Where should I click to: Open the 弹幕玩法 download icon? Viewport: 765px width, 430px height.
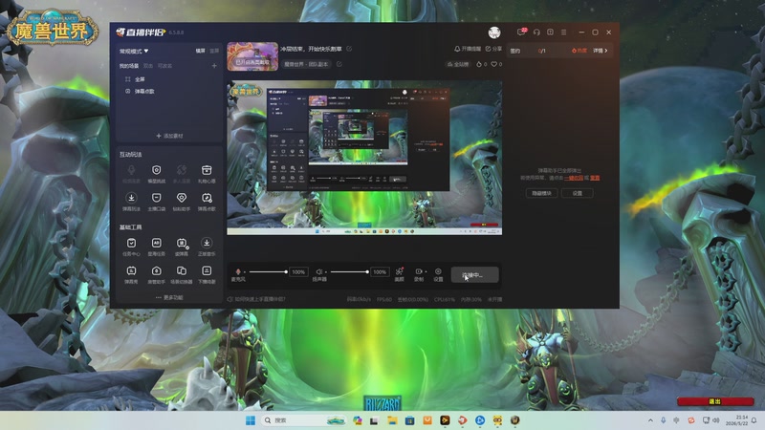[131, 198]
